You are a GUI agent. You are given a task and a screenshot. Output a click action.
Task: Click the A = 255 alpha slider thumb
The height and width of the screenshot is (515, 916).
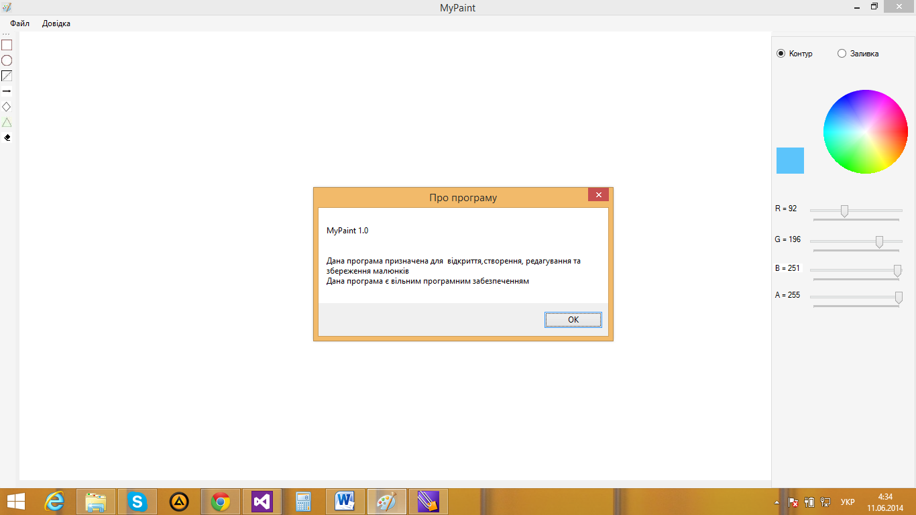point(899,297)
